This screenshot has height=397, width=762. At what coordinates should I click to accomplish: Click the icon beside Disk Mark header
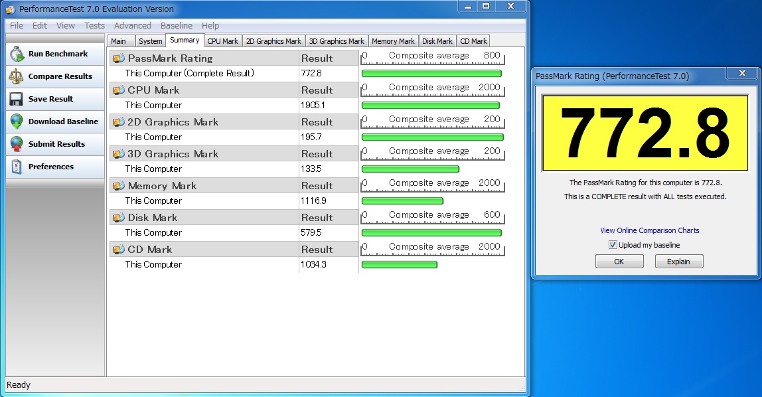pyautogui.click(x=119, y=218)
